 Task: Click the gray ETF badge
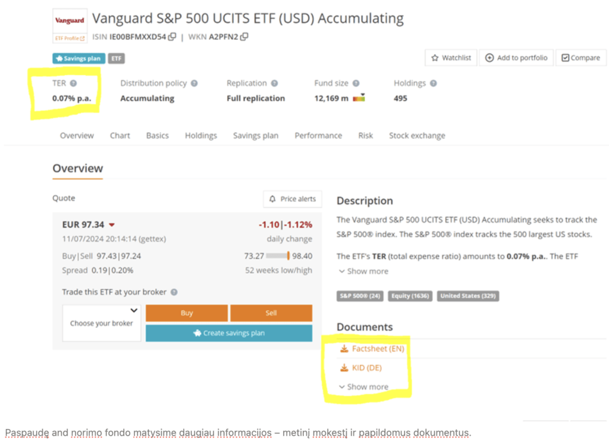pyautogui.click(x=116, y=58)
